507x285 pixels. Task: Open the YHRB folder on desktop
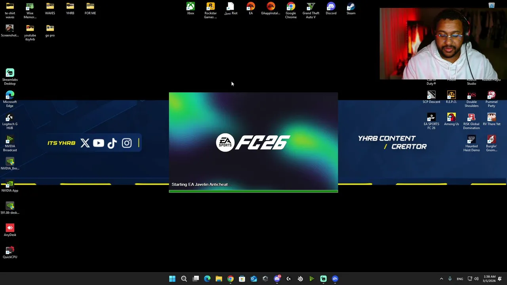click(70, 9)
